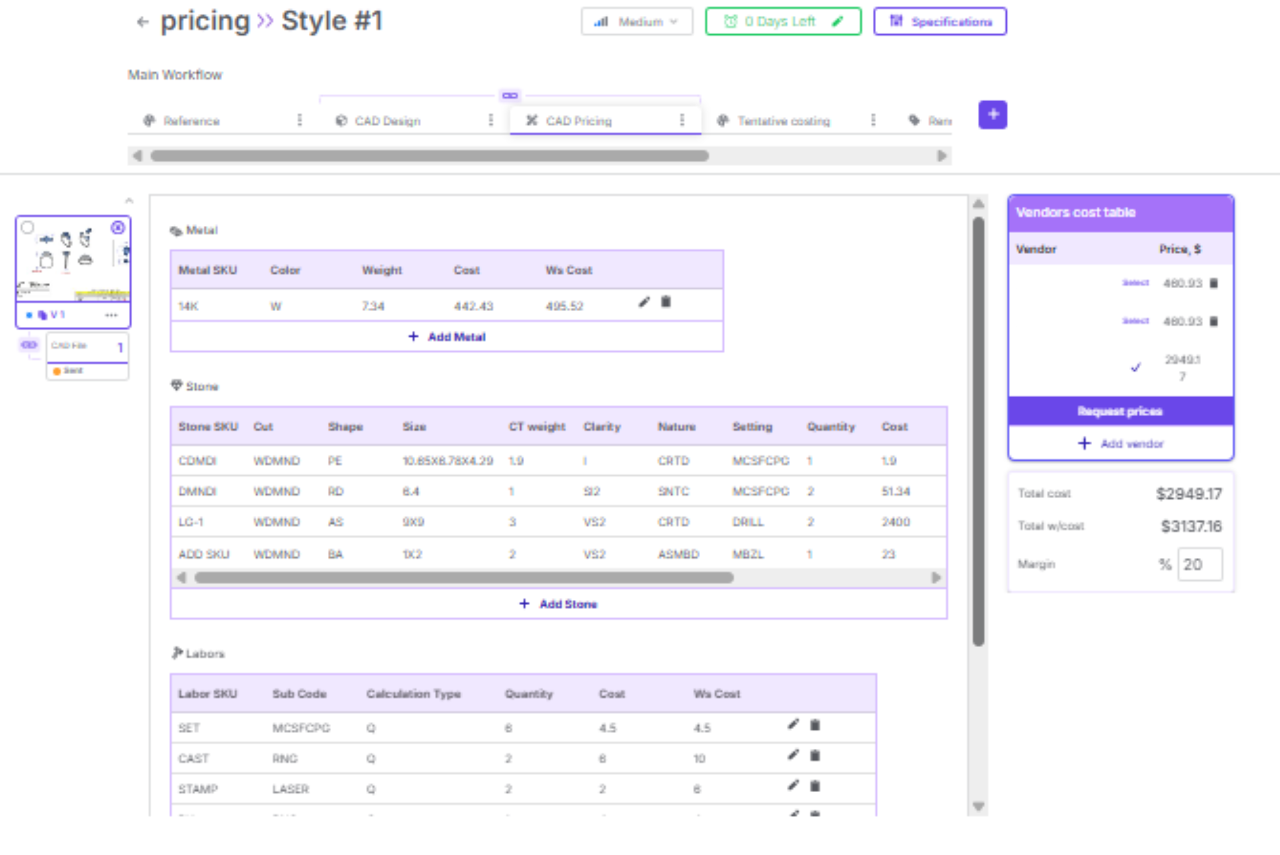
Task: Delete the 14K metal row
Action: coord(666,302)
